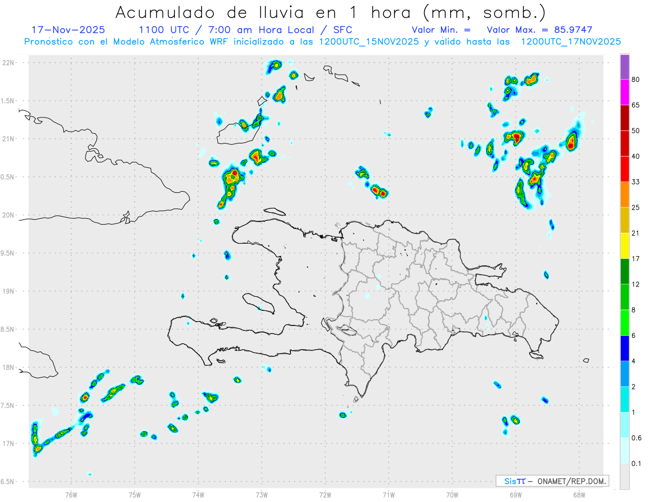Select the '9.5N' latitude label
The image size is (650, 502).
[x=8, y=253]
